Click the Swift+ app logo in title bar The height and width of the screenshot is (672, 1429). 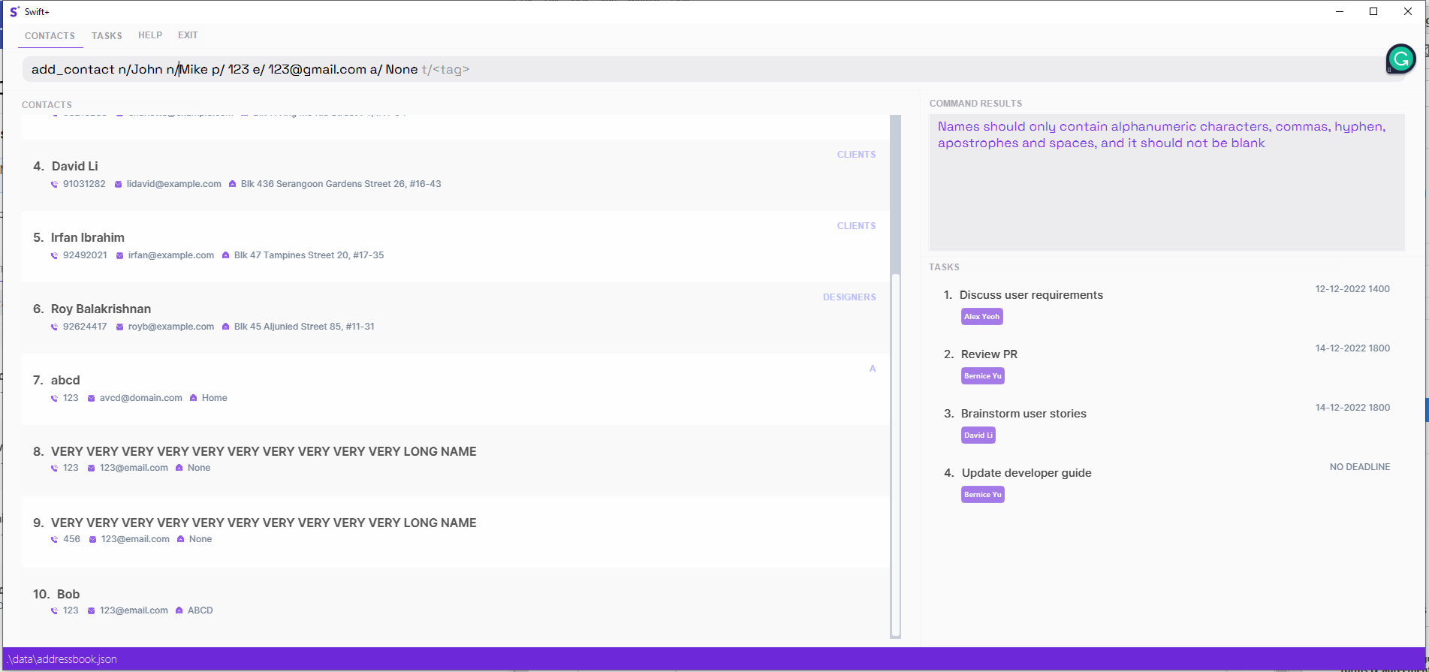[14, 11]
